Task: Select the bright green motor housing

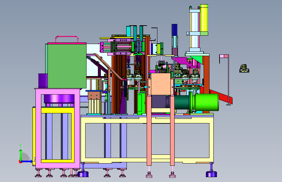Action: [207, 102]
